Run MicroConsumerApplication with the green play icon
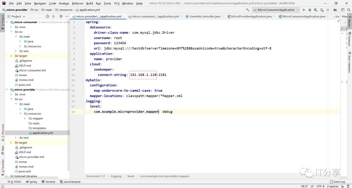 pos(304,10)
